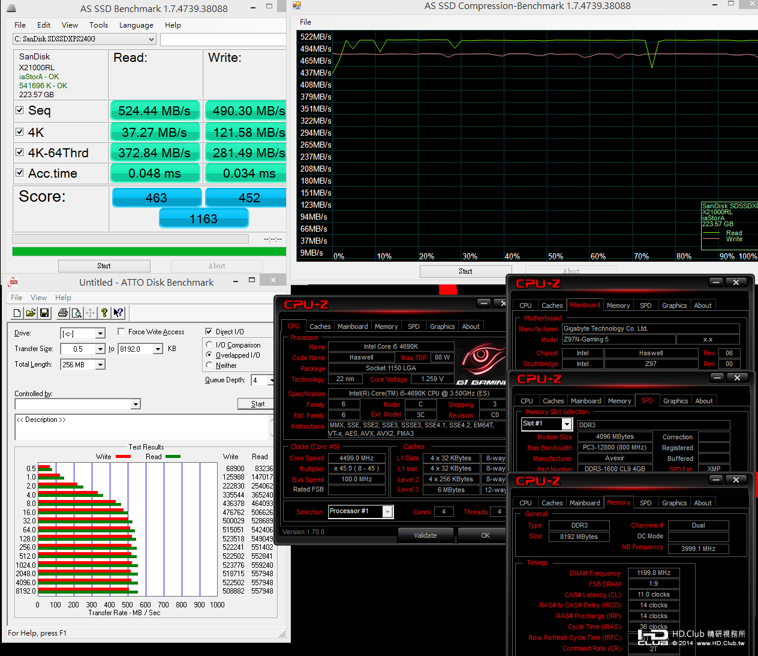Viewport: 758px width, 656px height.
Task: Click the Save floppy disk icon in ATTO
Action: click(x=44, y=313)
